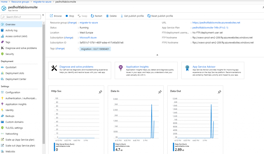Click the App Service Advisor ribbon icon

[187, 68]
